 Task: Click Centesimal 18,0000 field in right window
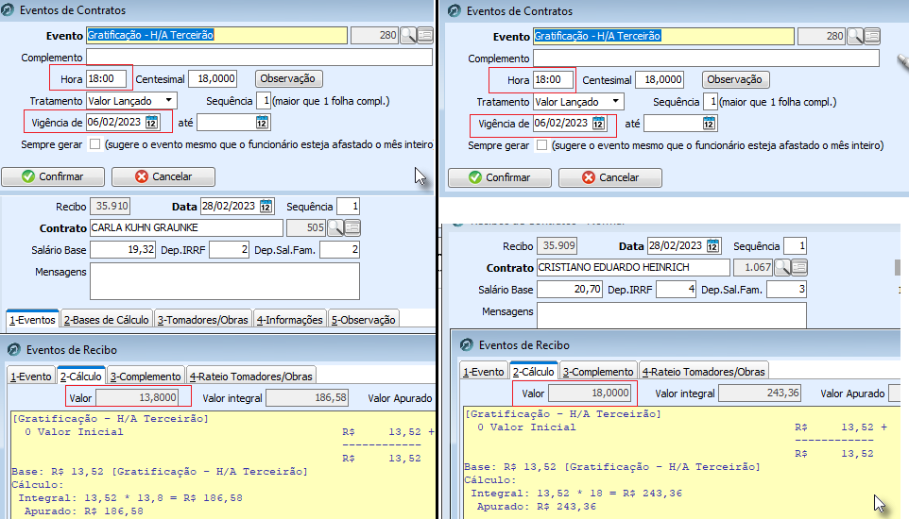(660, 79)
